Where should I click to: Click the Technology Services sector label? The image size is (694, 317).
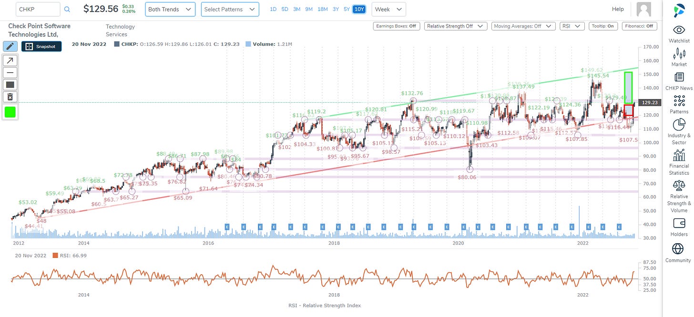point(120,30)
